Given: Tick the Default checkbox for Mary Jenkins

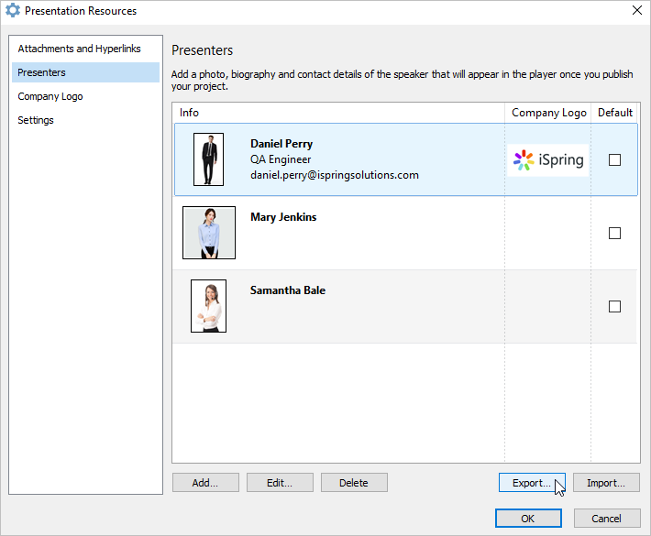Looking at the screenshot, I should pos(614,233).
